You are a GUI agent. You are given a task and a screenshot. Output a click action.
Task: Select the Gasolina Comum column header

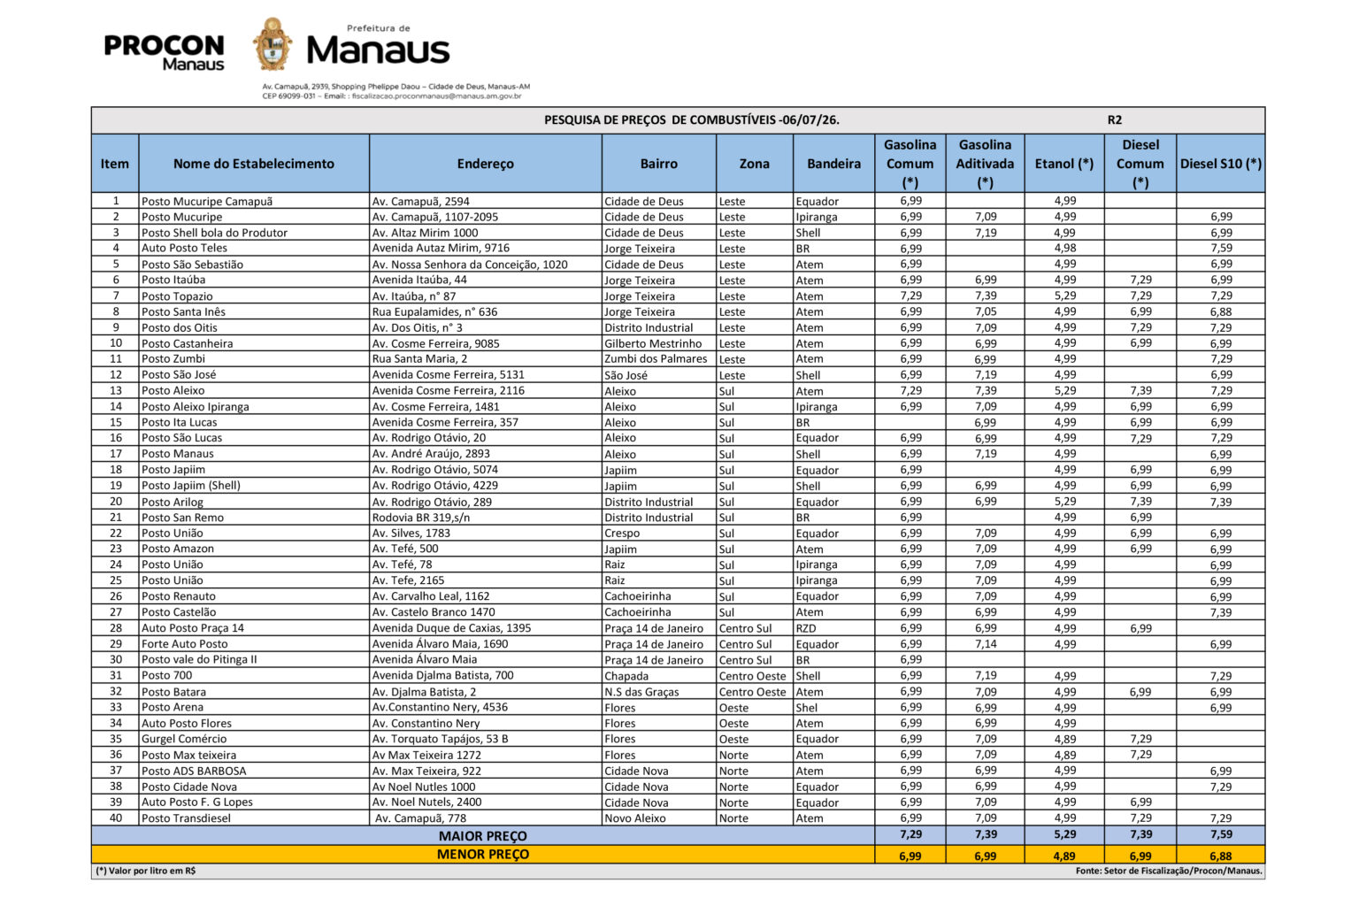(910, 164)
